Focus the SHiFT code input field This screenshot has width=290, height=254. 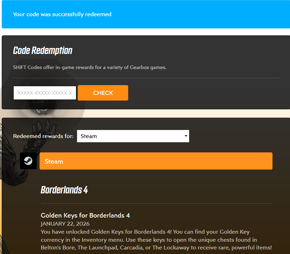tap(45, 93)
